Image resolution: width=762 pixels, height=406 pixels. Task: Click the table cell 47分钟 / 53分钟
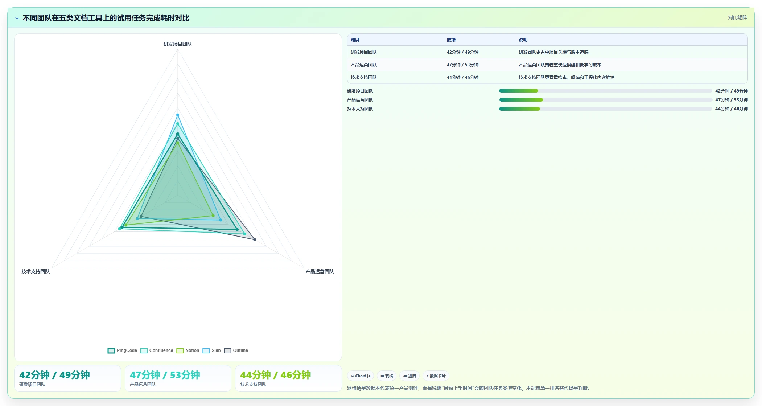(x=462, y=65)
